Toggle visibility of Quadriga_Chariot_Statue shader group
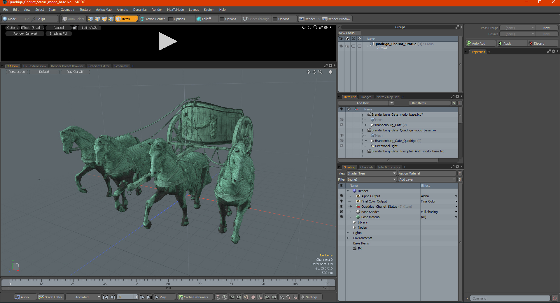The image size is (560, 303). pos(341,207)
